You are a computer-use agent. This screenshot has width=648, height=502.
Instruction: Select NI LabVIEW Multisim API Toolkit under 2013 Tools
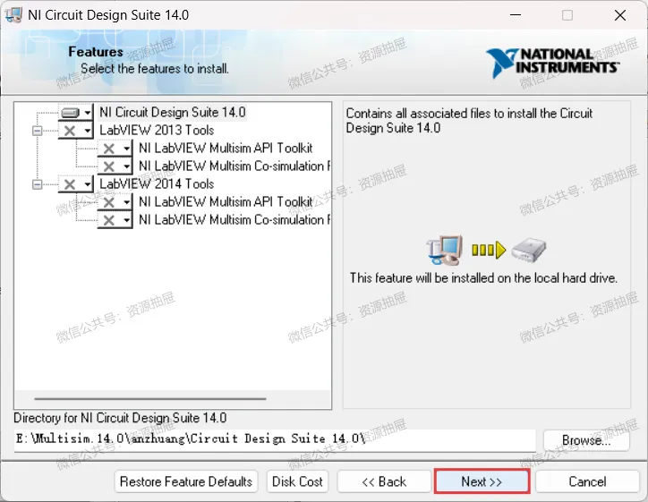click(x=226, y=148)
